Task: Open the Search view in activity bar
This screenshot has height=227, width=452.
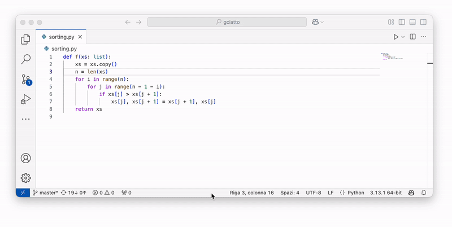Action: coord(25,59)
